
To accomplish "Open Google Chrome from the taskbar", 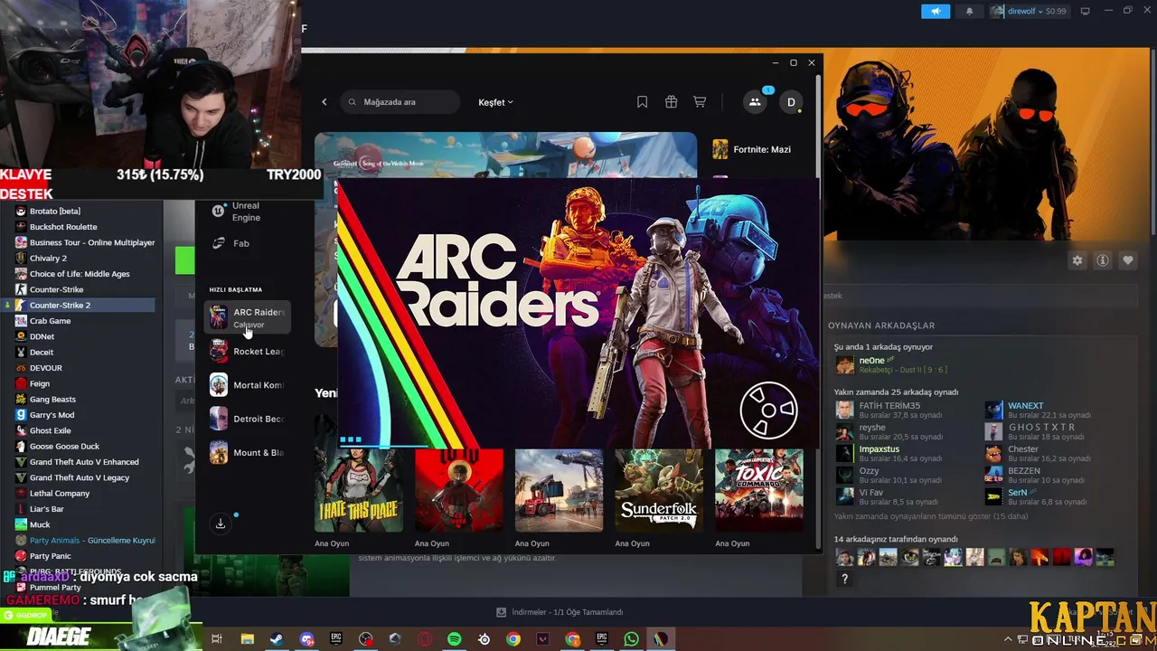I will point(513,639).
